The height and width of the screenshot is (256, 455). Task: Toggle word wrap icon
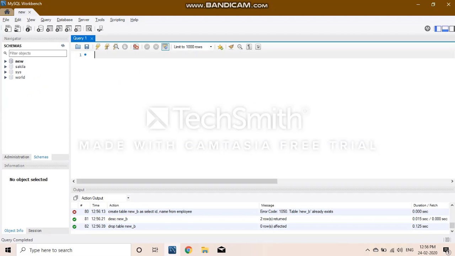pos(258,47)
